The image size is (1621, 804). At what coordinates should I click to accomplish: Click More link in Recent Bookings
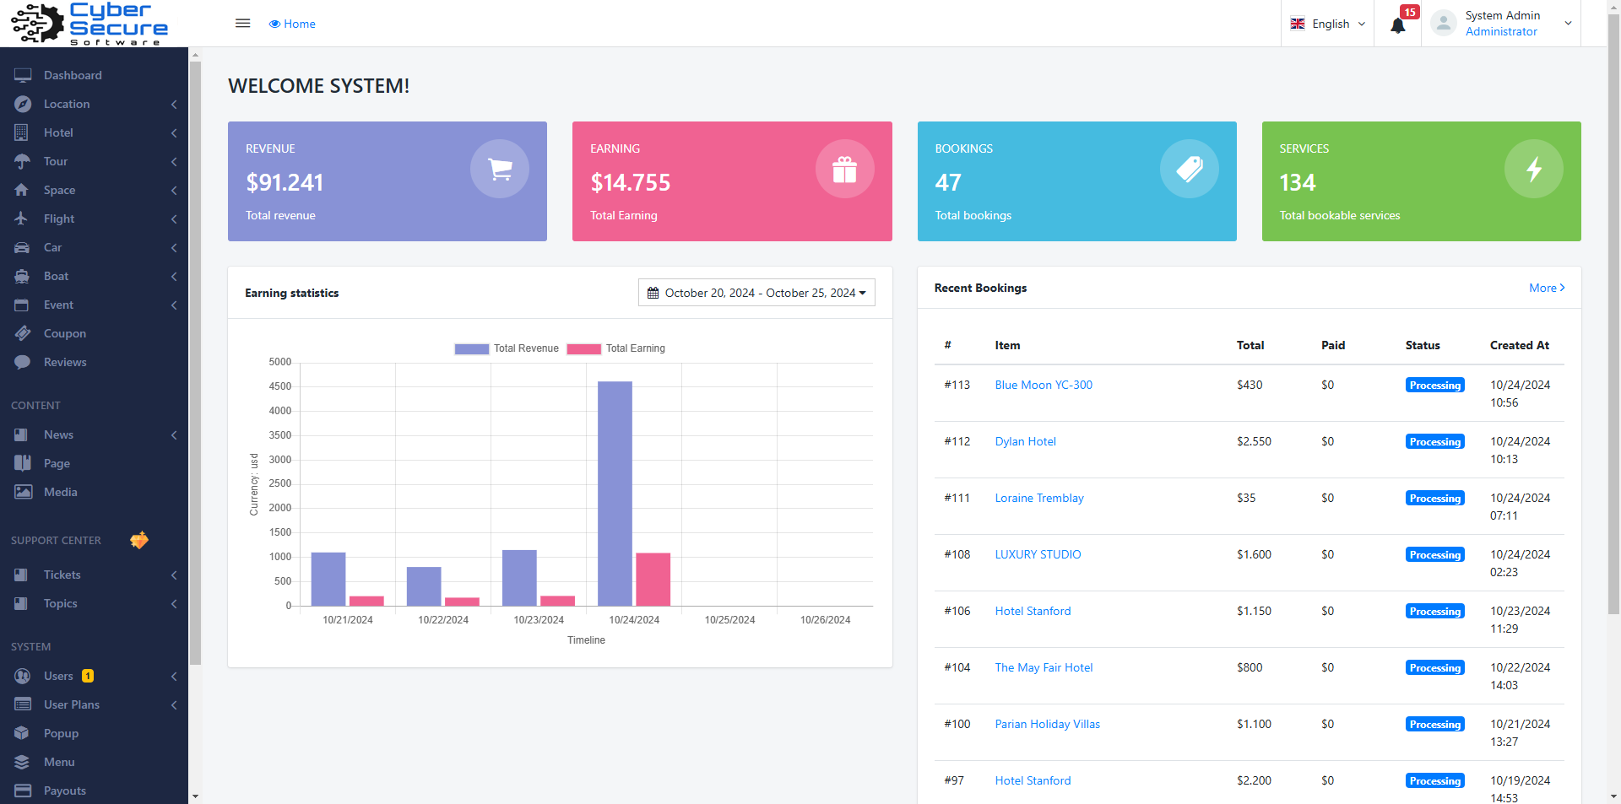(x=1547, y=288)
